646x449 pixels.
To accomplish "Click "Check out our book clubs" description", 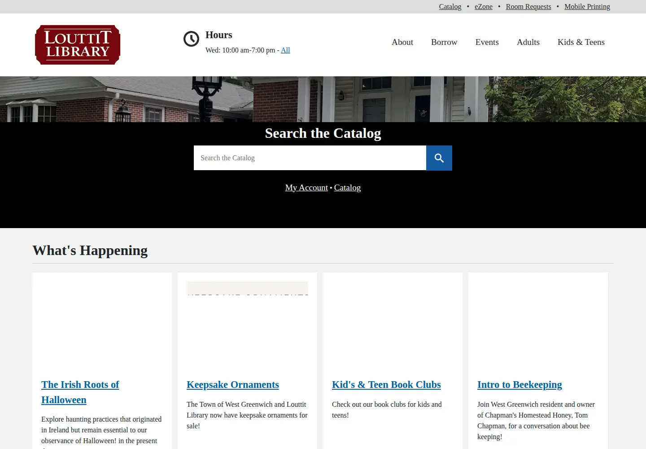I will (x=387, y=410).
